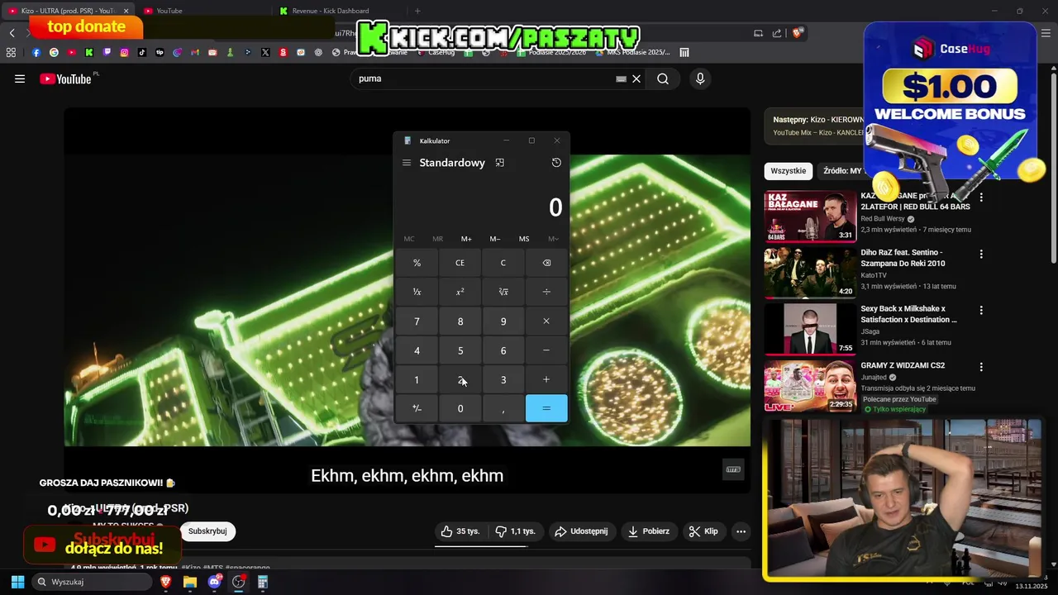Open the Calculator history icon

pos(556,163)
